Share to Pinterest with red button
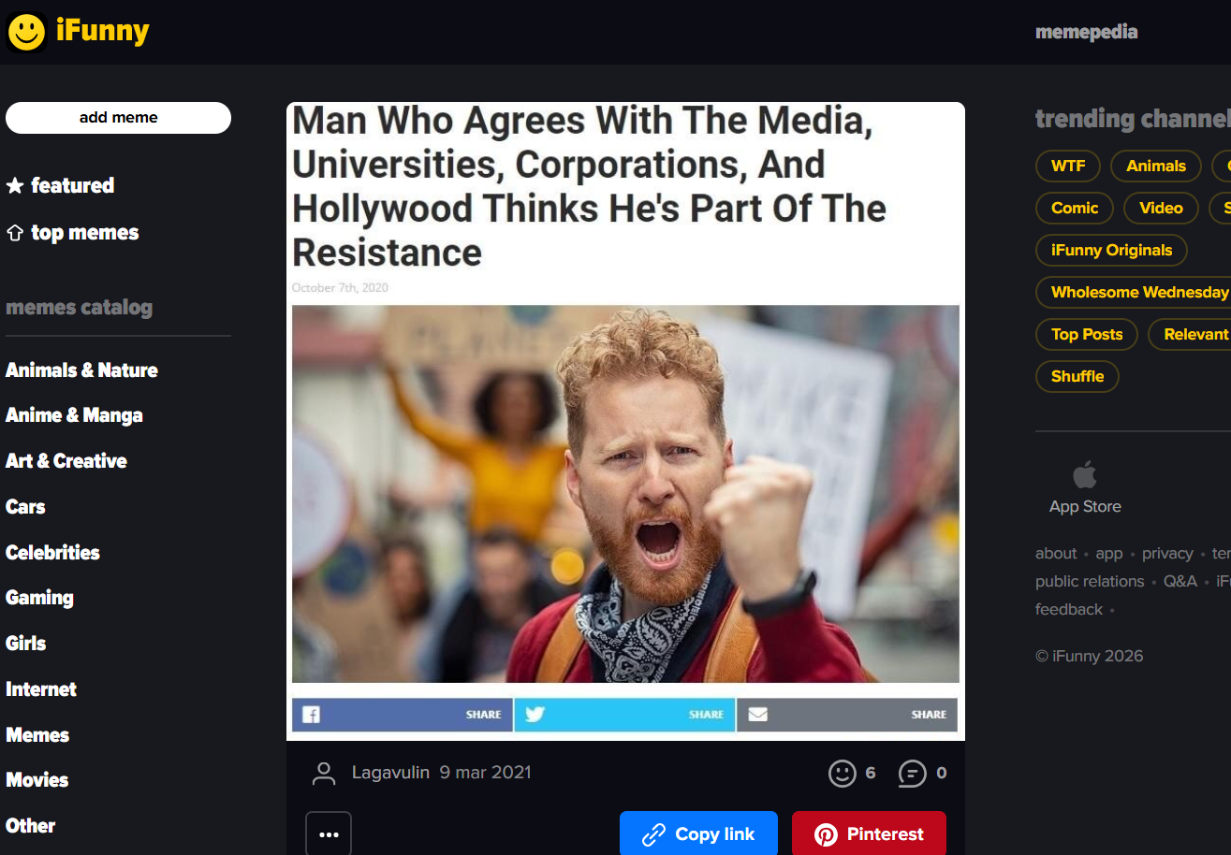Viewport: 1231px width, 855px height. [x=869, y=833]
